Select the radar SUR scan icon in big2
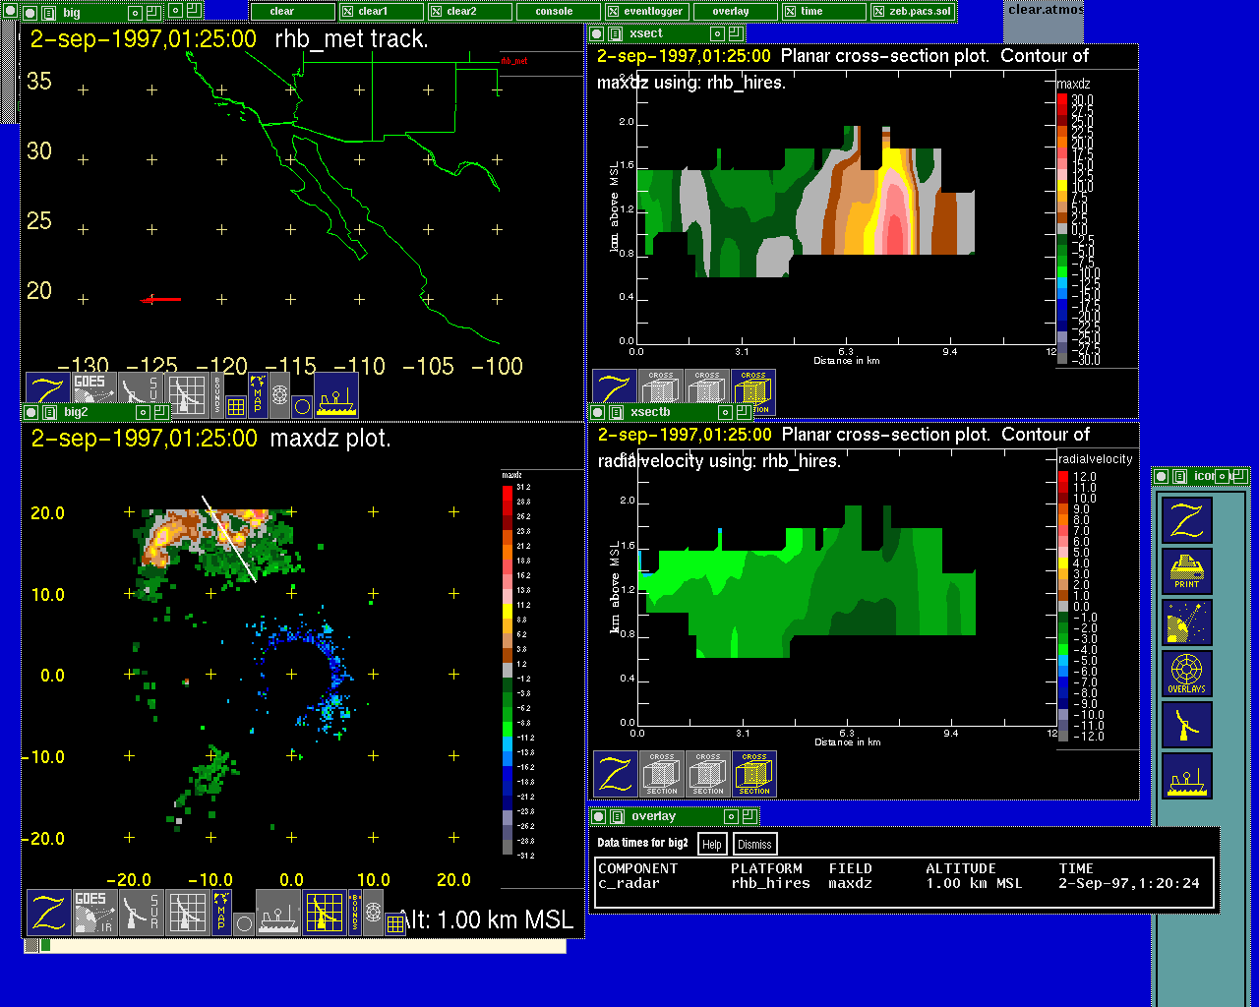The width and height of the screenshot is (1259, 1007). coord(142,913)
